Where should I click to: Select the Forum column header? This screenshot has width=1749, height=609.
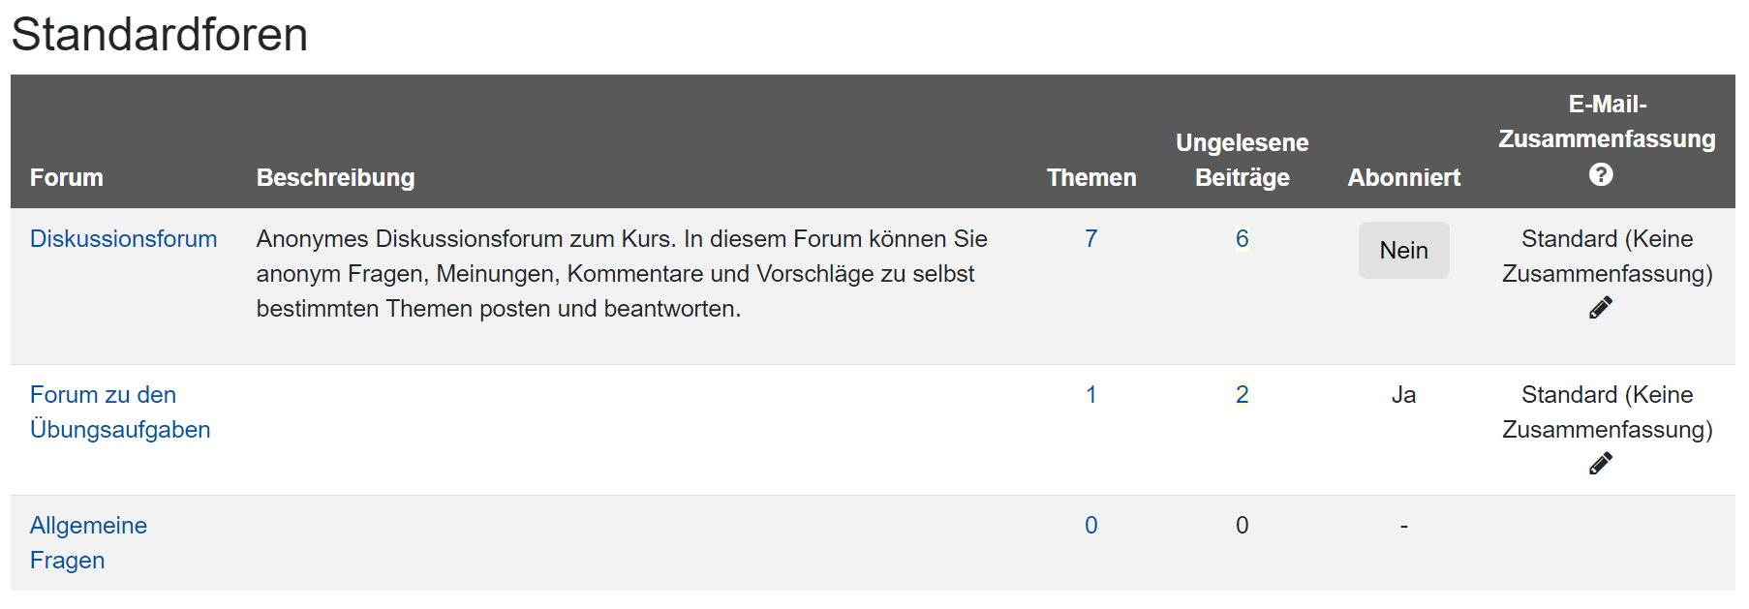coord(67,177)
